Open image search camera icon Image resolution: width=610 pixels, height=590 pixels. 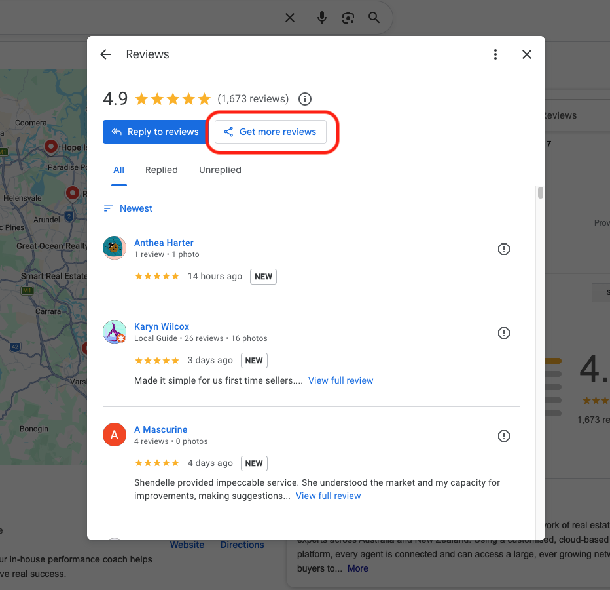coord(348,18)
